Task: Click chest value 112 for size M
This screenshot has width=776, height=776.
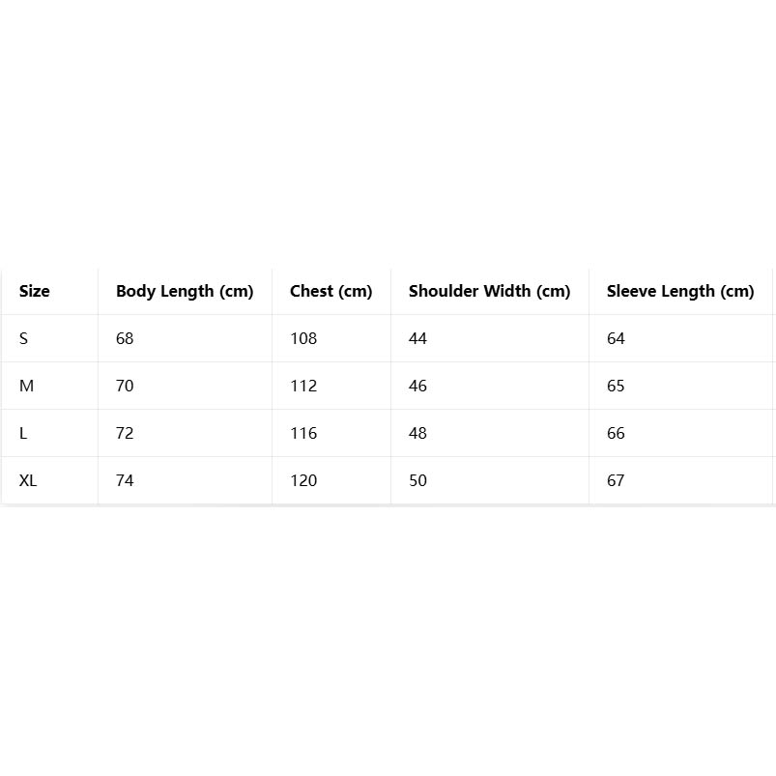Action: coord(303,386)
